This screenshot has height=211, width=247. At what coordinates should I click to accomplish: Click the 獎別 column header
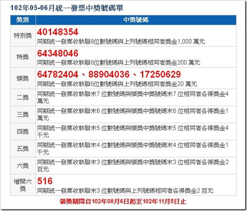(x=23, y=20)
